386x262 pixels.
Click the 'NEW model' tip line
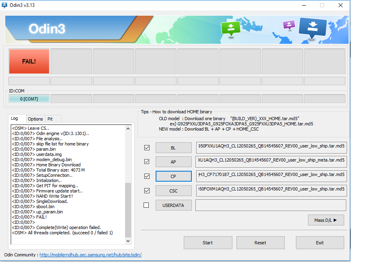(209, 129)
